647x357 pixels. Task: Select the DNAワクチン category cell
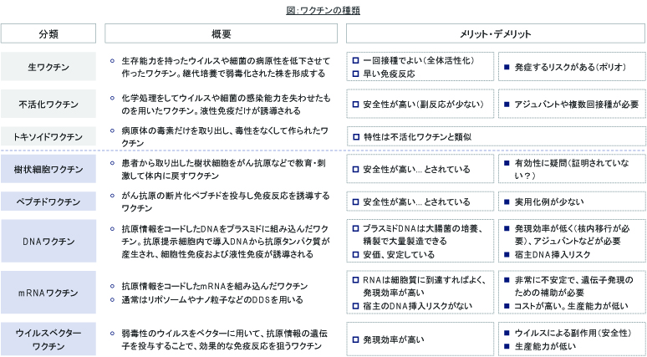[x=49, y=241]
